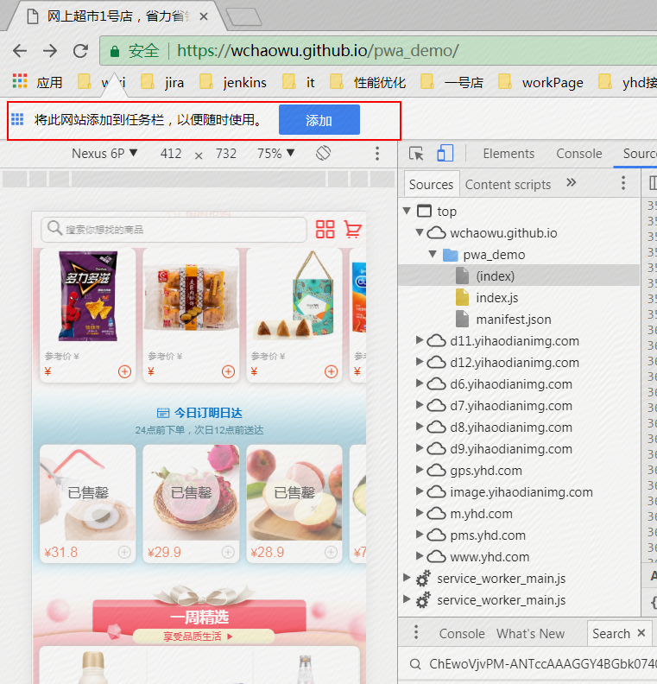Add Doritos chips product with plus icon
This screenshot has height=684, width=657.
pos(124,371)
